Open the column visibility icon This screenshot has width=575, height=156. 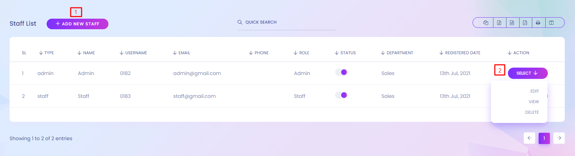[x=551, y=23]
